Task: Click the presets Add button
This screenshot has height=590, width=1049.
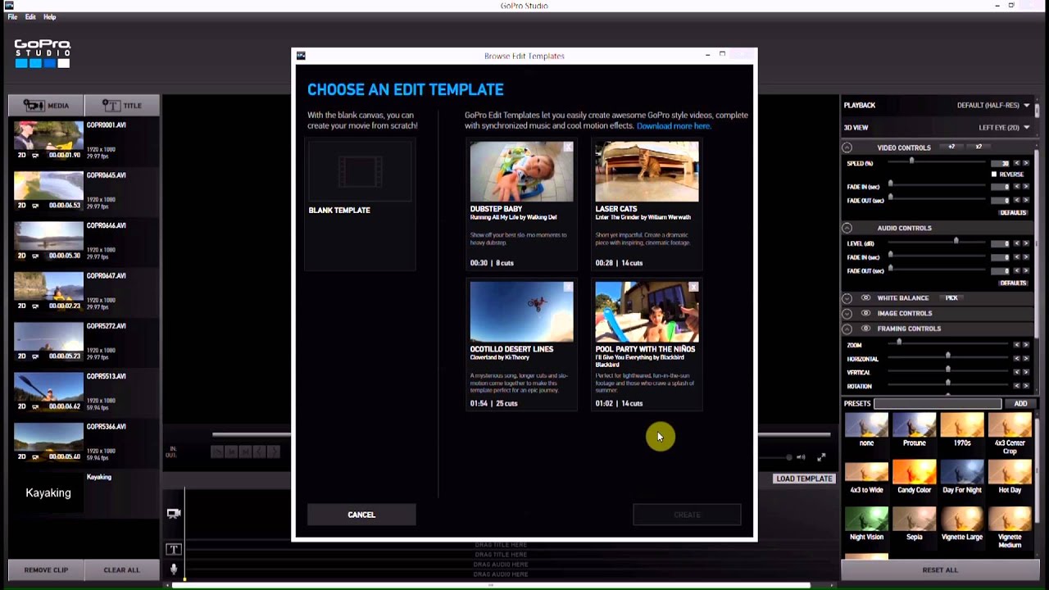Action: [1020, 404]
